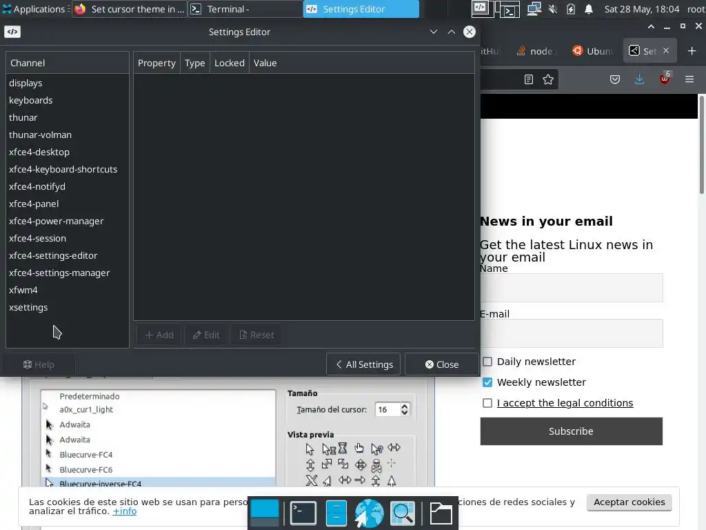Image resolution: width=706 pixels, height=530 pixels.
Task: Open the notifications bell icon
Action: [x=589, y=9]
